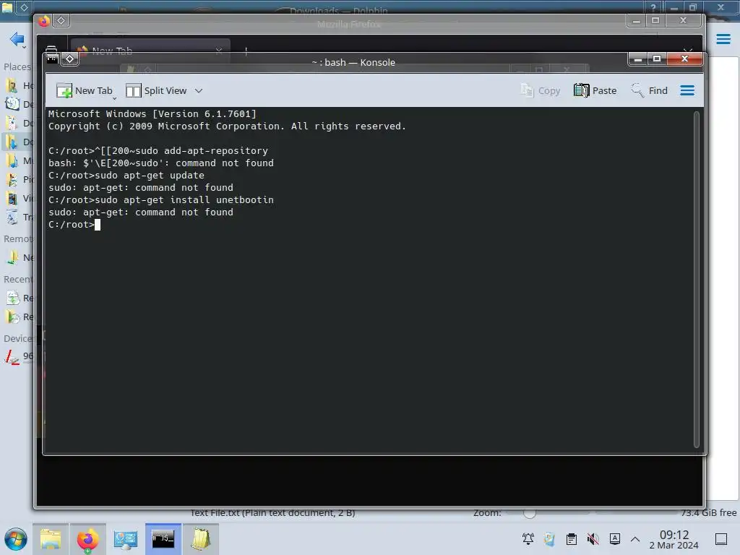740x555 pixels.
Task: Switch to Firefox via taskbar icon
Action: point(87,539)
